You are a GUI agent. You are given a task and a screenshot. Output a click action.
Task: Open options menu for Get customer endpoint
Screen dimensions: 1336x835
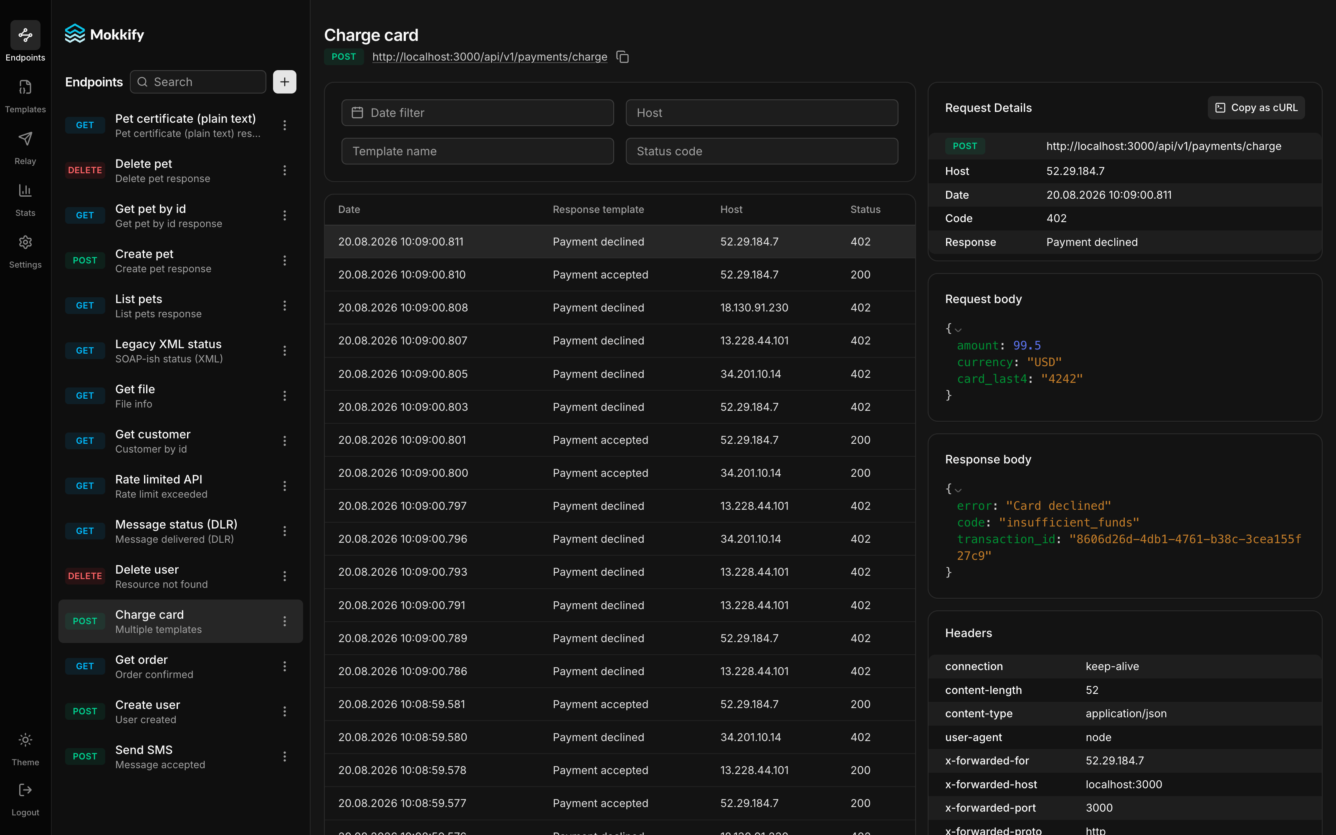click(285, 441)
